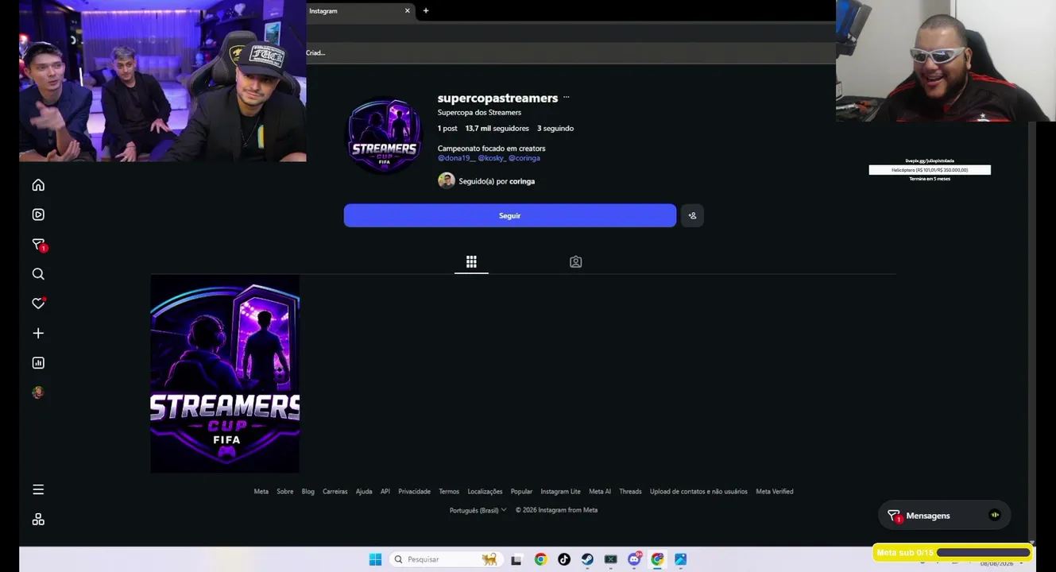1056x572 pixels.
Task: Open the Sobre footer link
Action: click(285, 492)
